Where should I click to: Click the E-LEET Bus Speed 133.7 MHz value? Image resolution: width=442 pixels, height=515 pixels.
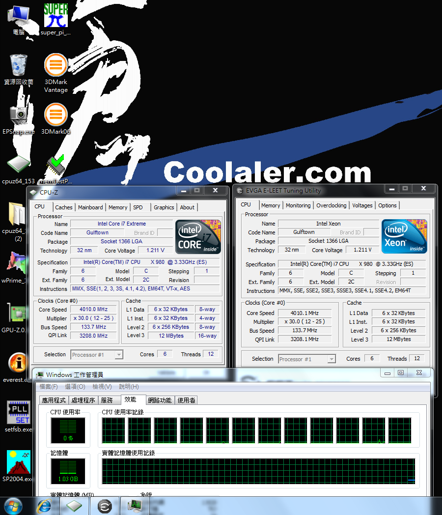[x=304, y=330]
